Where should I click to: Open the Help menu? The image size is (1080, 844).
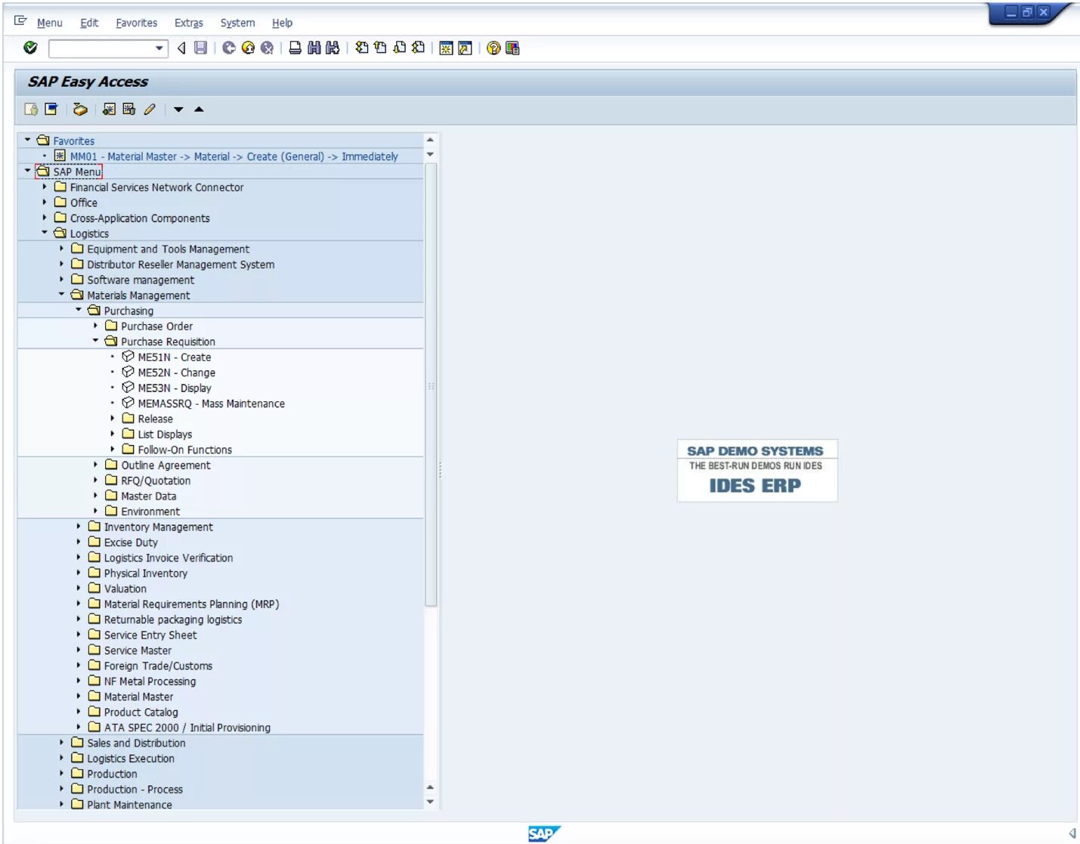[x=282, y=23]
